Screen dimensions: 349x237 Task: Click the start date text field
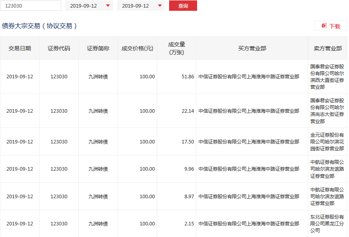(85, 6)
